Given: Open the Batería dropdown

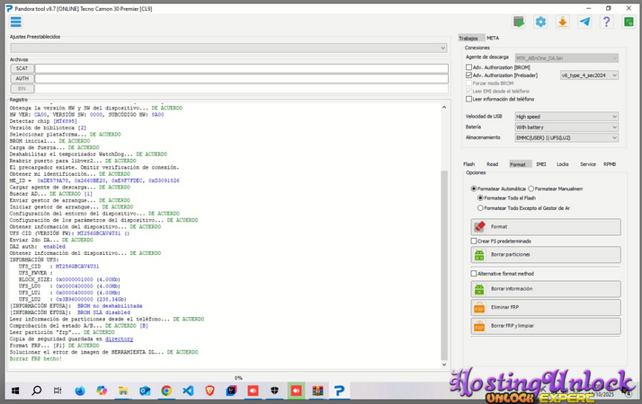Looking at the screenshot, I should coord(566,127).
